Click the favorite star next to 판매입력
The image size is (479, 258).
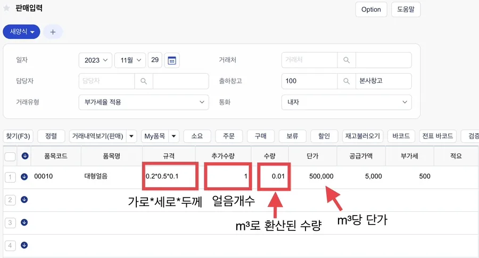coord(6,8)
